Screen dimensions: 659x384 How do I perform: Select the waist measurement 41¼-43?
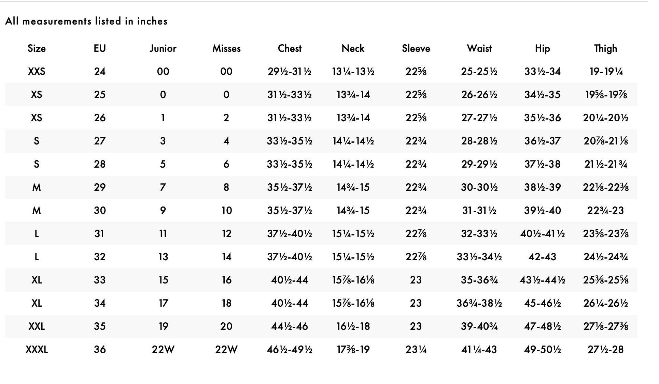[479, 350]
